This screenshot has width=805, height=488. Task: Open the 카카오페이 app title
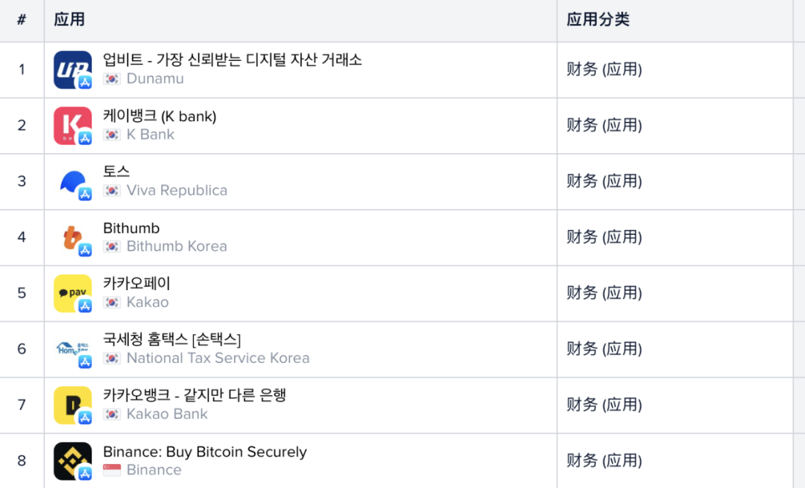136,283
